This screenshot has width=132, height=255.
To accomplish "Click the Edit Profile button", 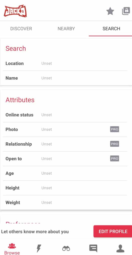I will [x=113, y=231].
